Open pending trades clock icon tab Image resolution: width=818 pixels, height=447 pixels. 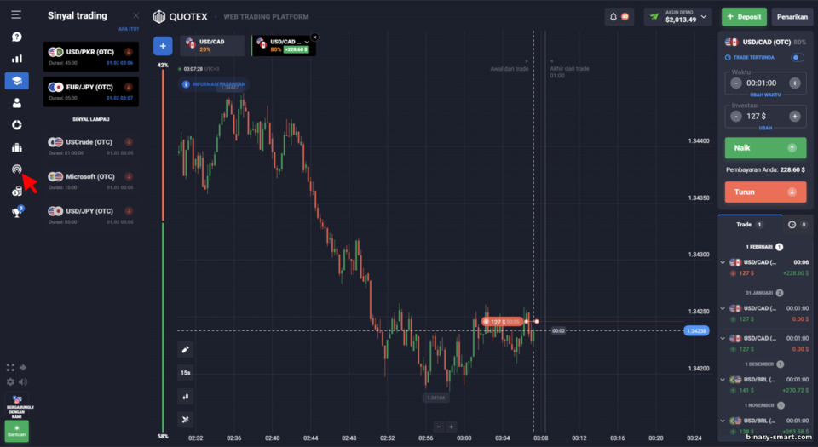pos(792,225)
